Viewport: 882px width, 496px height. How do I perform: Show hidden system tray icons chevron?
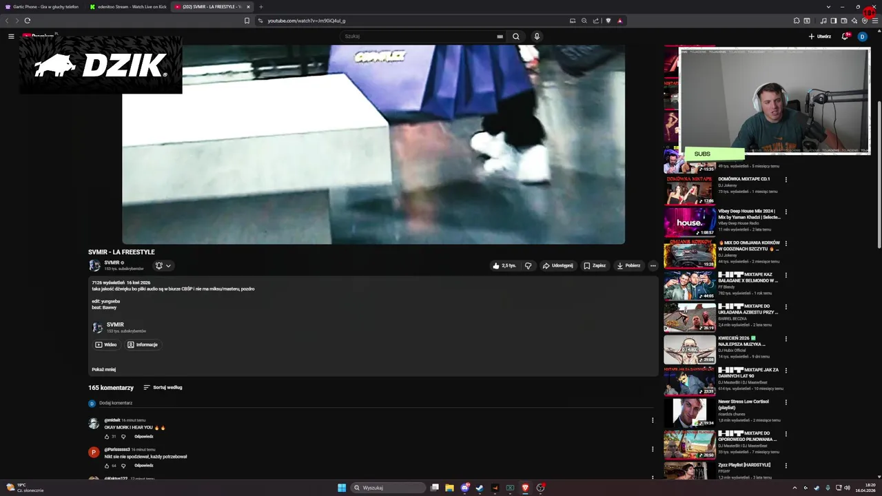point(794,488)
